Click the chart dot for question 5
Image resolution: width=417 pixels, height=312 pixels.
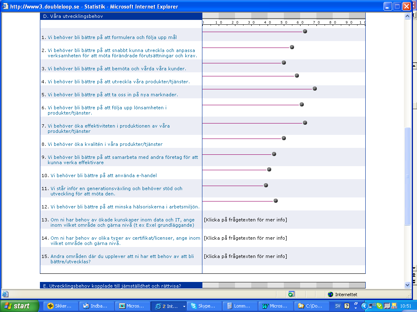pos(315,89)
